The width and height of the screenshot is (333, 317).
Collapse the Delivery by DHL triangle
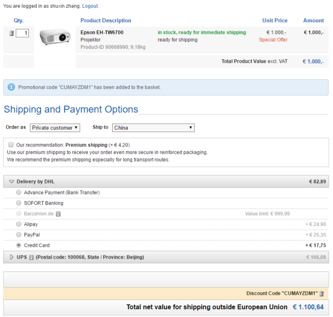12,182
